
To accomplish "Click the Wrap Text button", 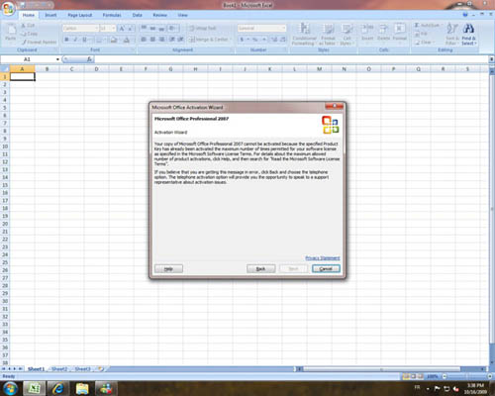I will click(203, 29).
